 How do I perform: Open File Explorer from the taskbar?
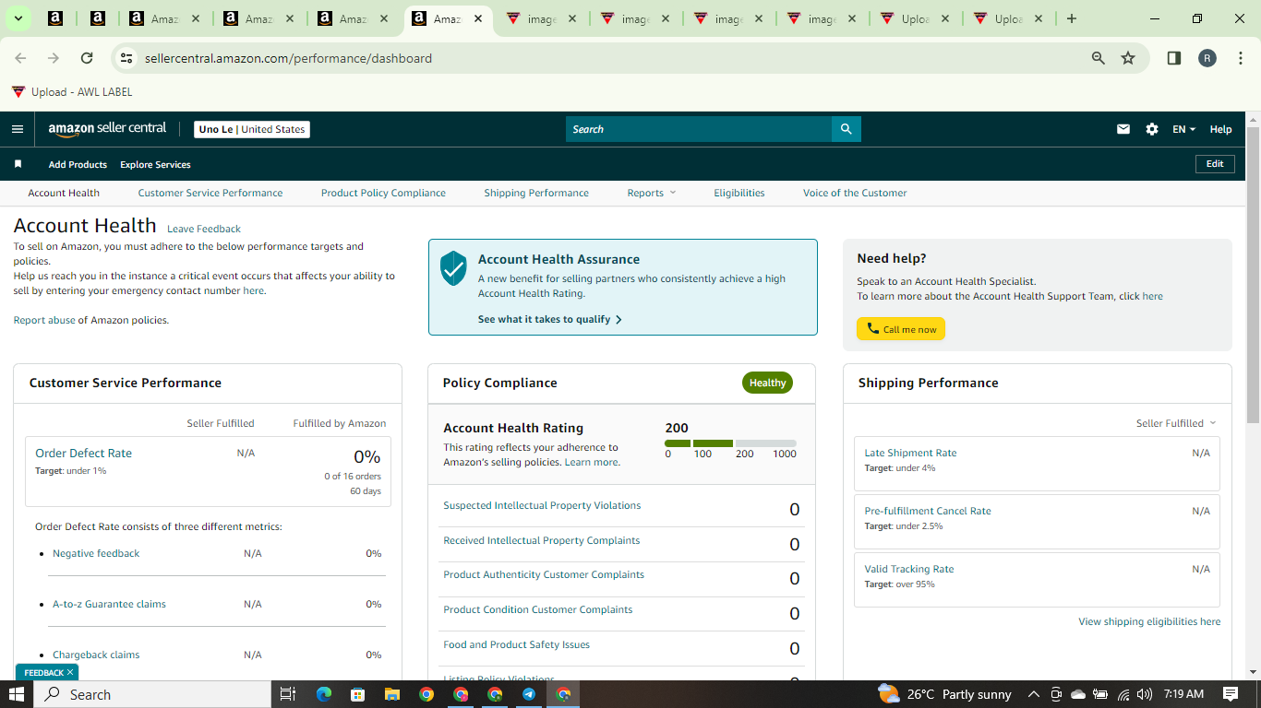click(391, 694)
